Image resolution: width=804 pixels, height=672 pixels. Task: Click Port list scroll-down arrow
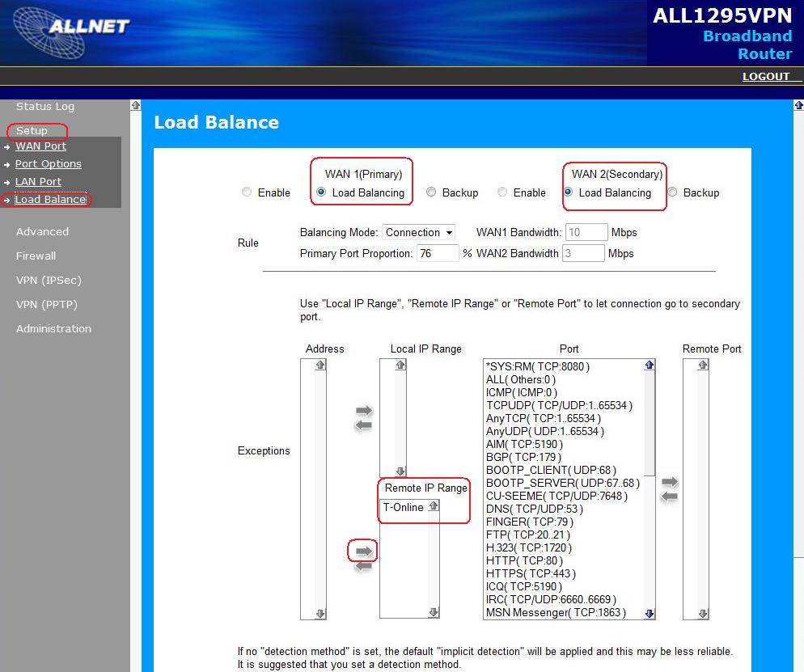point(650,614)
